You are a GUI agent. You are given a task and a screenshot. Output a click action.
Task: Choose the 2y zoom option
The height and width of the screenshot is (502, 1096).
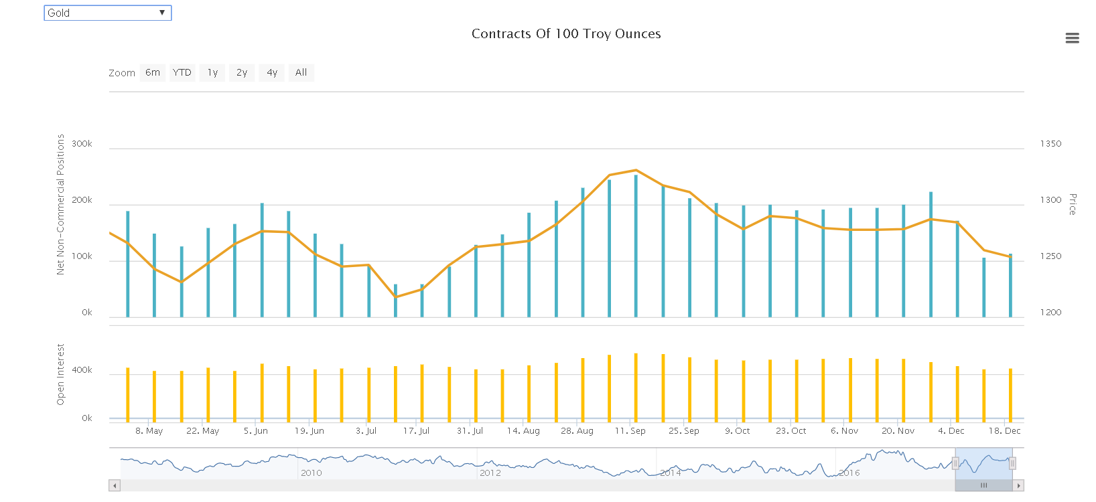coord(242,72)
